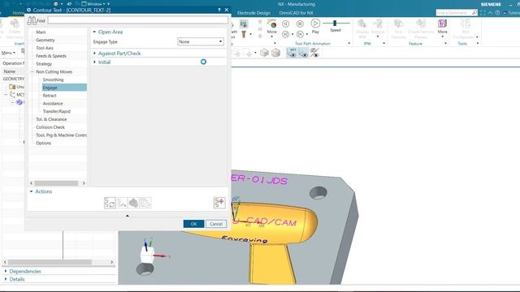
Task: Select Engage under Non Cutting Moves
Action: [x=50, y=88]
